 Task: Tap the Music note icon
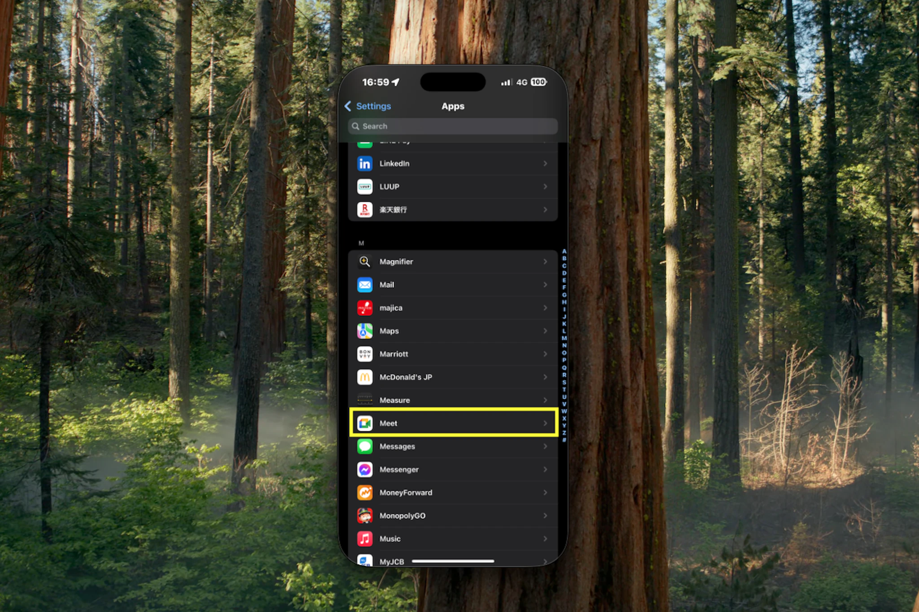[x=364, y=539]
